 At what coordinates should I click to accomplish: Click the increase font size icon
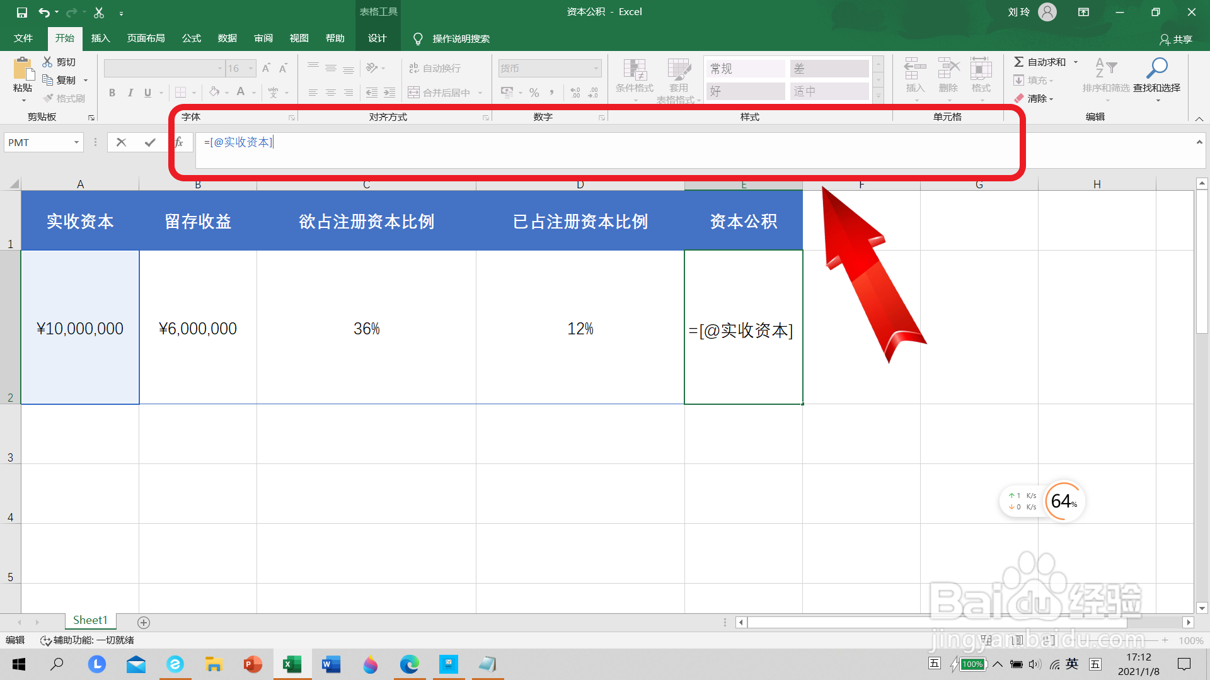pos(266,68)
